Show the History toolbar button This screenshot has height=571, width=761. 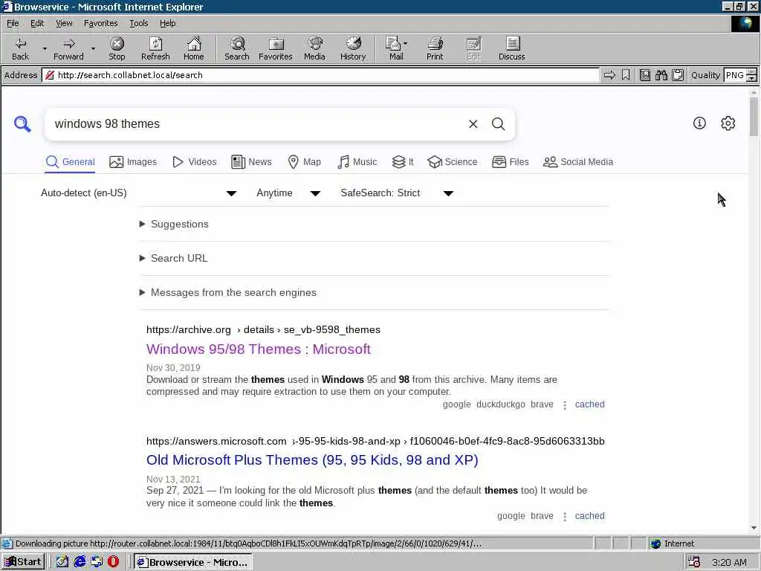coord(353,48)
